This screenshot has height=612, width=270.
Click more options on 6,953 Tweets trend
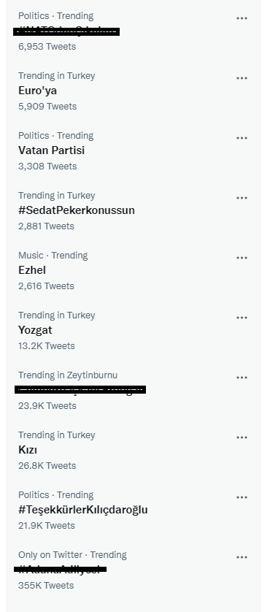(x=242, y=18)
